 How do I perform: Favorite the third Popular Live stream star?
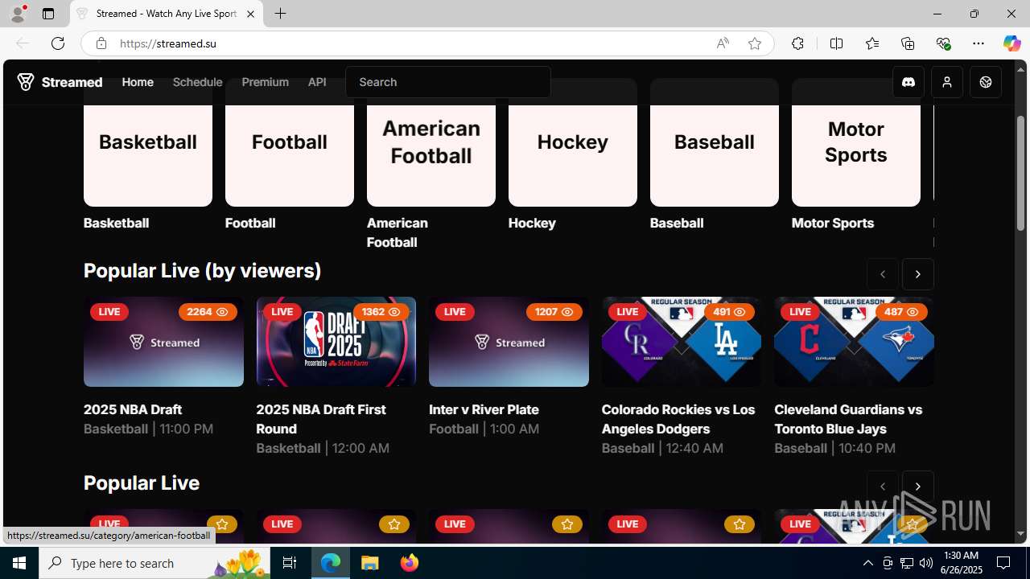pyautogui.click(x=567, y=524)
